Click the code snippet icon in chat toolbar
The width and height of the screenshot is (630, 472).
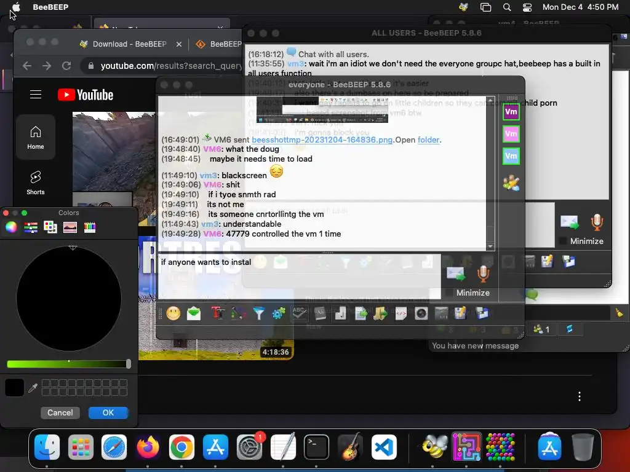[401, 313]
